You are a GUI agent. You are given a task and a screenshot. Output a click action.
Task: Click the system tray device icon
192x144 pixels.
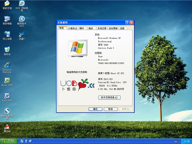coord(176,141)
